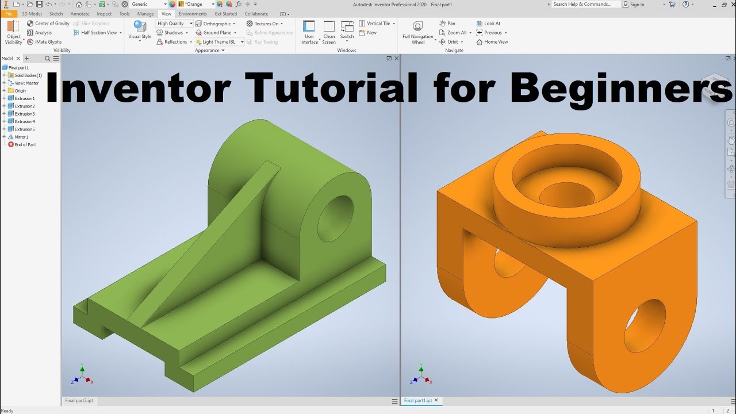Click search magnifier in Model browser
Image resolution: width=736 pixels, height=414 pixels.
pos(48,59)
